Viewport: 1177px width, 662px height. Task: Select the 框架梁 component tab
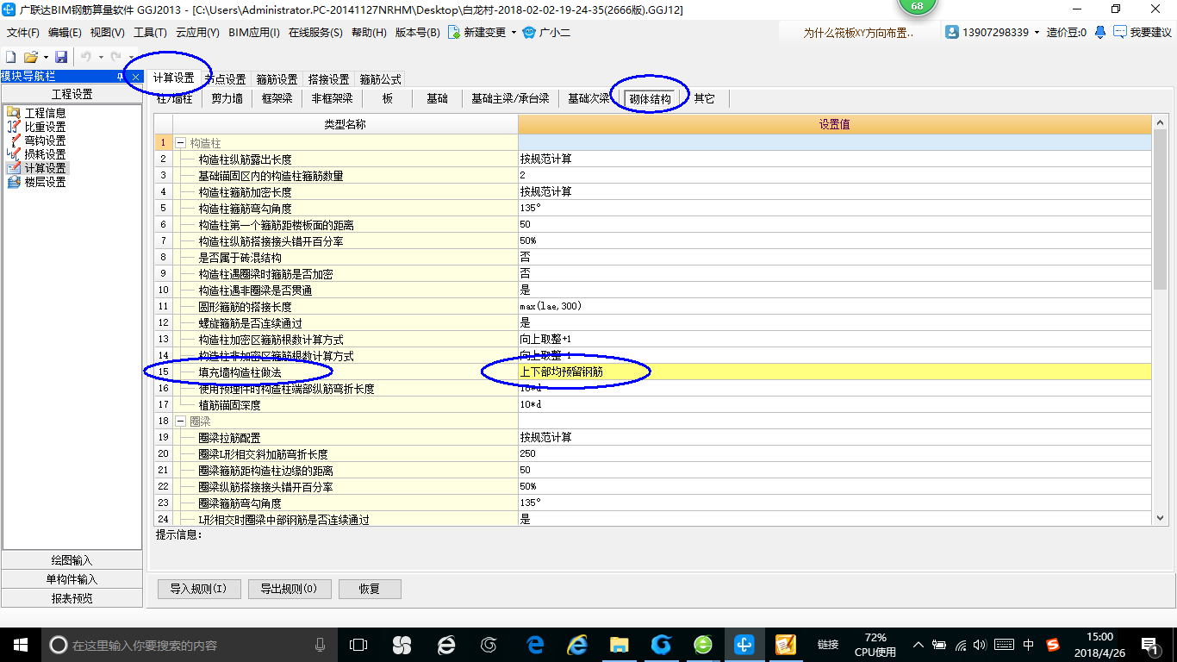click(277, 98)
